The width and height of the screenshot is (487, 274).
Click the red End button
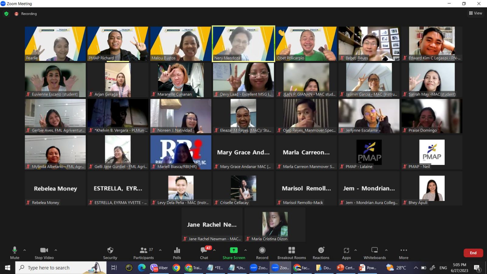(473, 253)
